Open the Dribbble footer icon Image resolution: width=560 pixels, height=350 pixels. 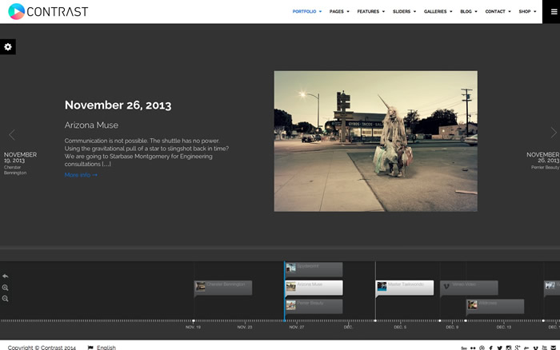(x=482, y=348)
